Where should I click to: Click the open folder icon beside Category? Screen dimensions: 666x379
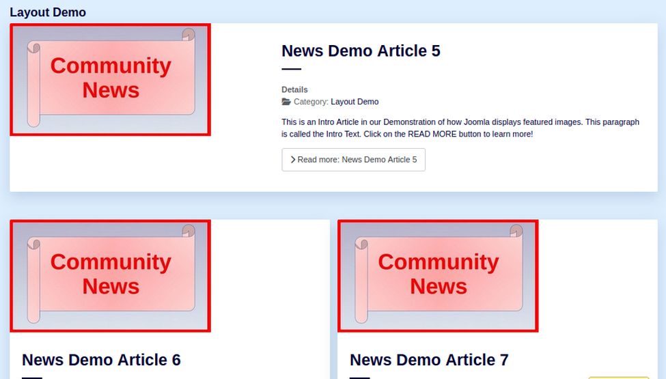tap(286, 102)
